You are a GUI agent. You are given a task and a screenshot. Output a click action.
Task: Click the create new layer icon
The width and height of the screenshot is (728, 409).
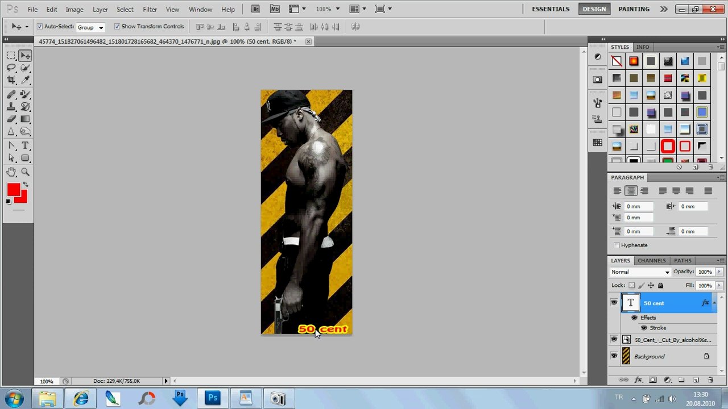coord(696,380)
